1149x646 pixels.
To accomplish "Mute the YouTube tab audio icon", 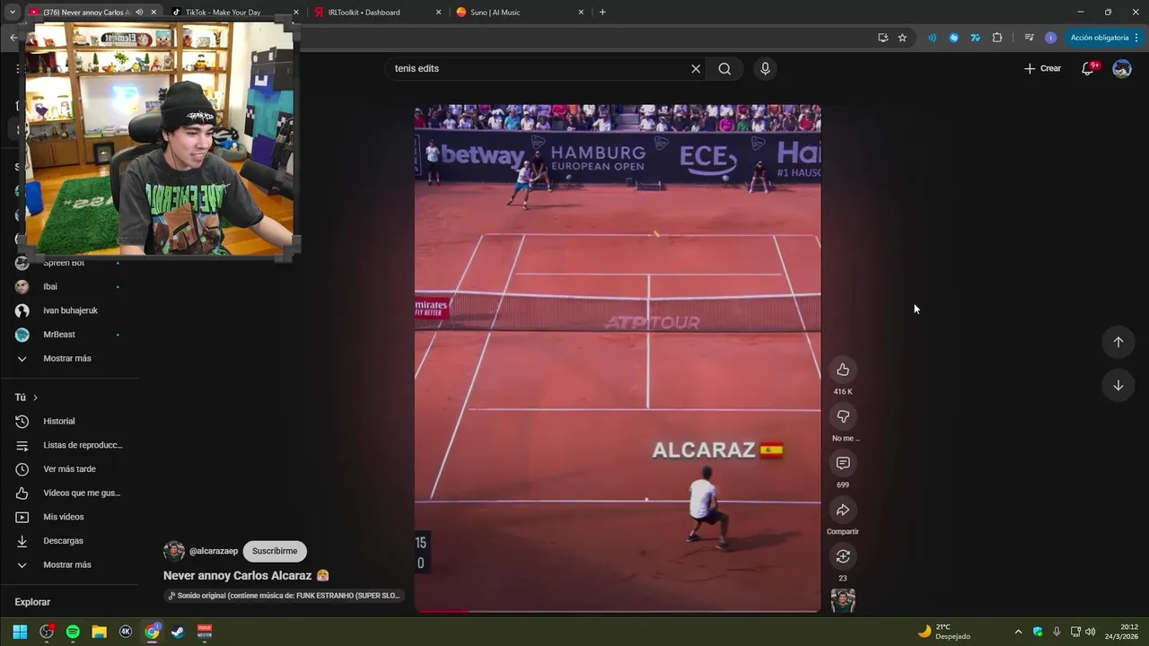I will (139, 13).
